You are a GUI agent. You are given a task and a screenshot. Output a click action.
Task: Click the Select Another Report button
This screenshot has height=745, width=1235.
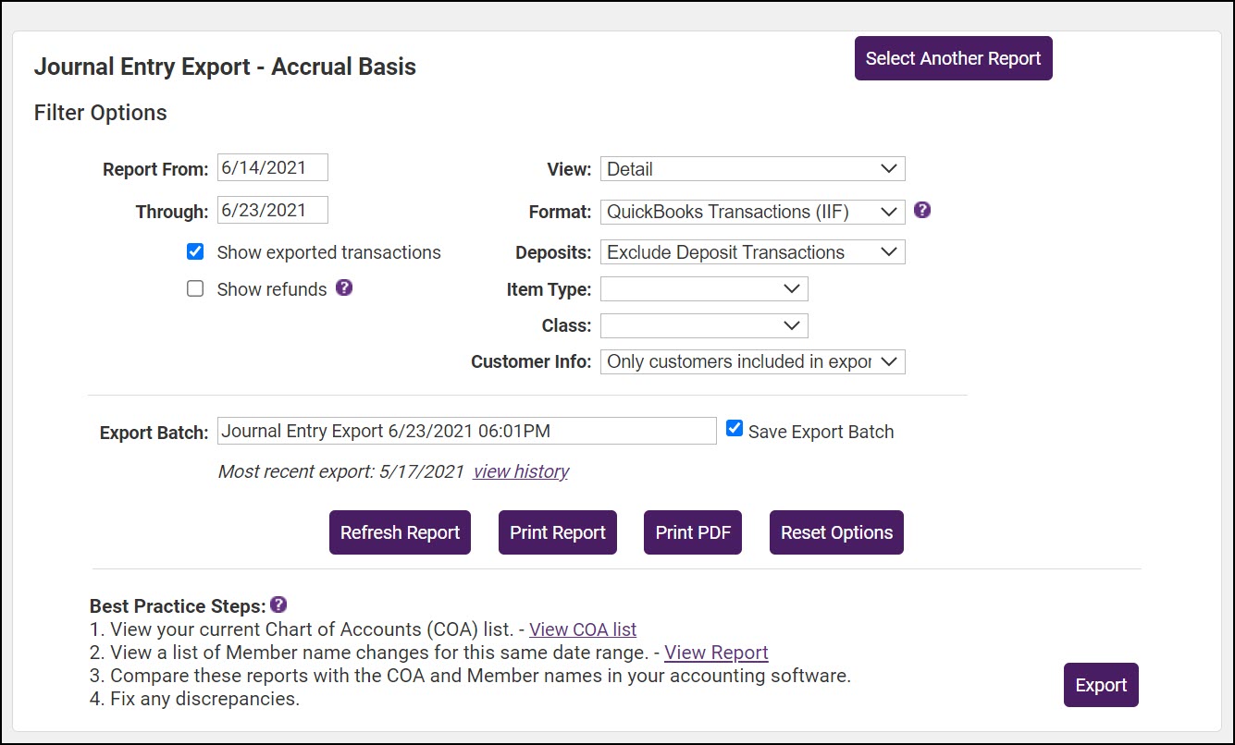953,58
